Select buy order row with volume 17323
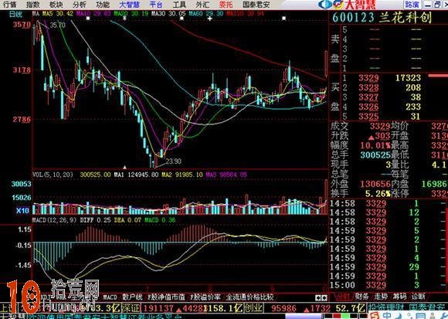The width and height of the screenshot is (448, 319). coord(389,78)
